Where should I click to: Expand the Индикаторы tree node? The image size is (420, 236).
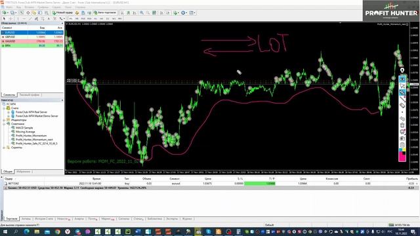[x=4, y=120]
